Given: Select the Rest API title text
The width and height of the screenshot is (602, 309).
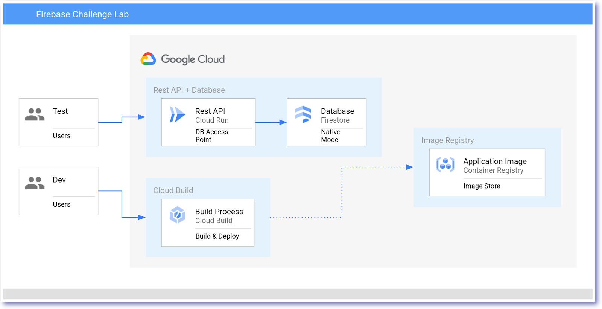Looking at the screenshot, I should click(x=210, y=111).
